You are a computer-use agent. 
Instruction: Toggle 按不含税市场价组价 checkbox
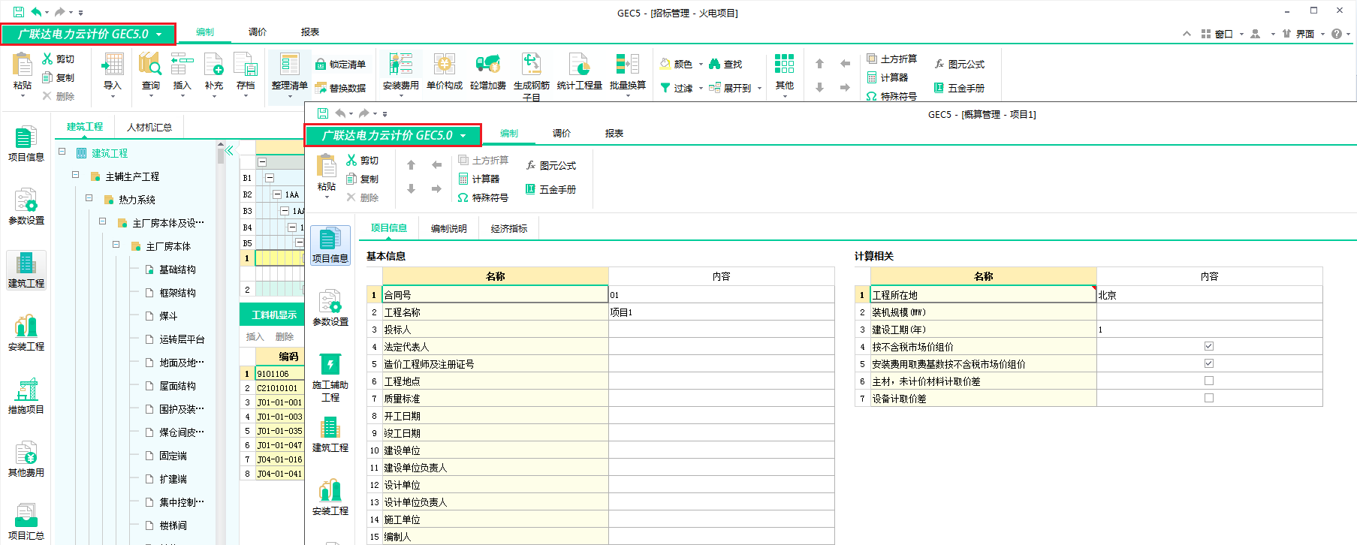1209,346
